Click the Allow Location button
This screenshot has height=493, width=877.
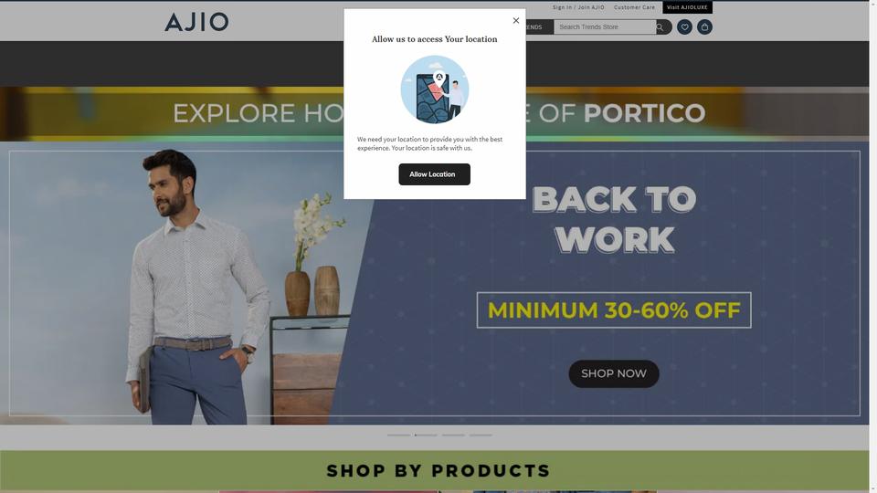(x=434, y=174)
